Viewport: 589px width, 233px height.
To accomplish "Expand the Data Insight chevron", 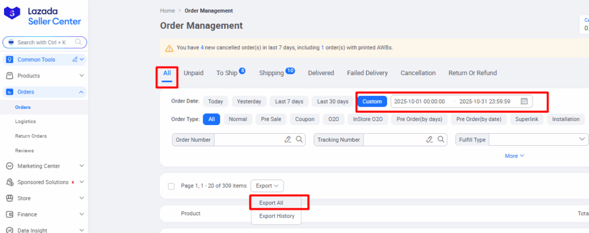I will pos(82,230).
